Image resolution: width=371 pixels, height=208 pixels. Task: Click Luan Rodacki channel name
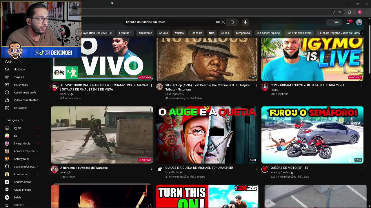pyautogui.click(x=174, y=172)
